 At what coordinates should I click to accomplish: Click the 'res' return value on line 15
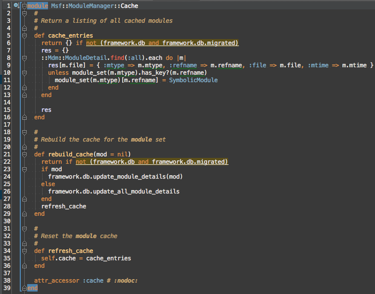tap(47, 109)
